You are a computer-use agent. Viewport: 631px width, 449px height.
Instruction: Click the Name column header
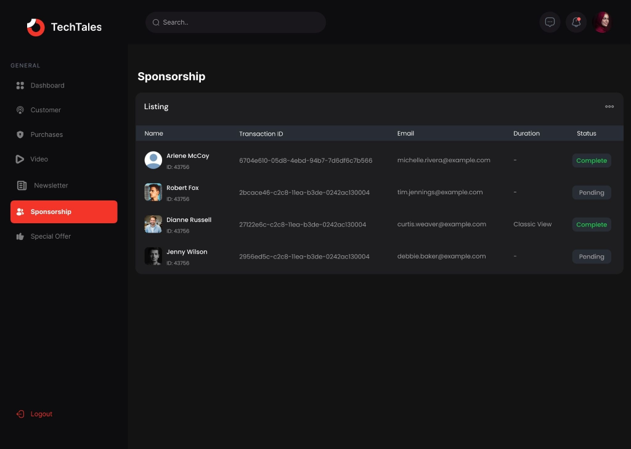pyautogui.click(x=153, y=133)
